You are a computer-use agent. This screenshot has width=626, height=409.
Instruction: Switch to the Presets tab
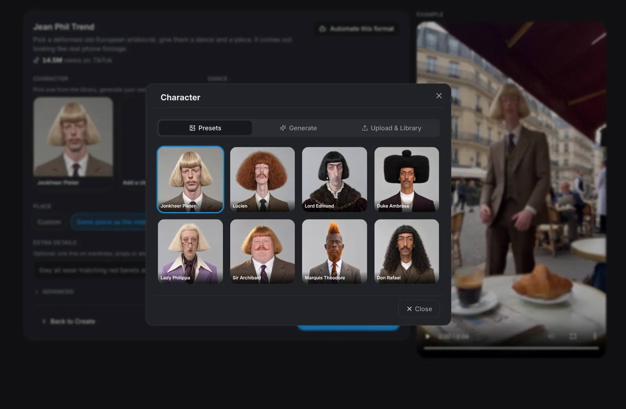point(205,128)
